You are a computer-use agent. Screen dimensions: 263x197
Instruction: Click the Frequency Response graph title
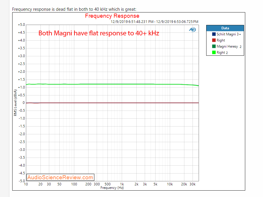112,16
